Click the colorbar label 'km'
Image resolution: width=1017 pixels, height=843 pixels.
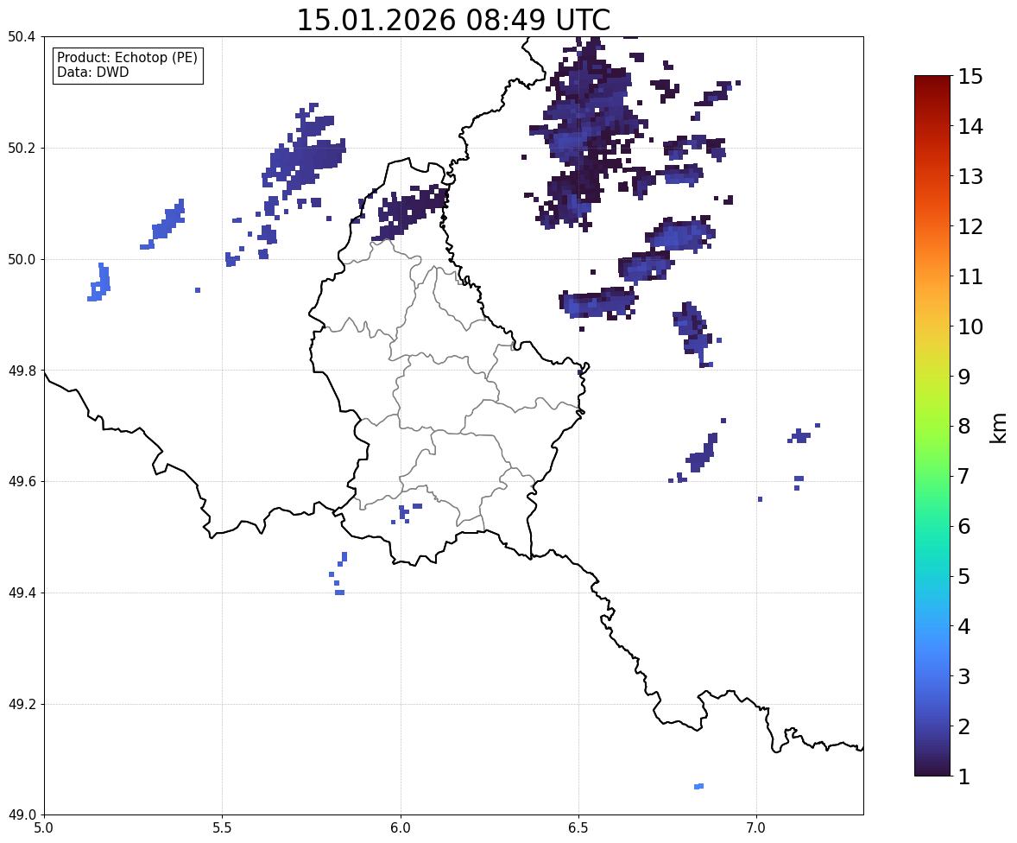(999, 428)
